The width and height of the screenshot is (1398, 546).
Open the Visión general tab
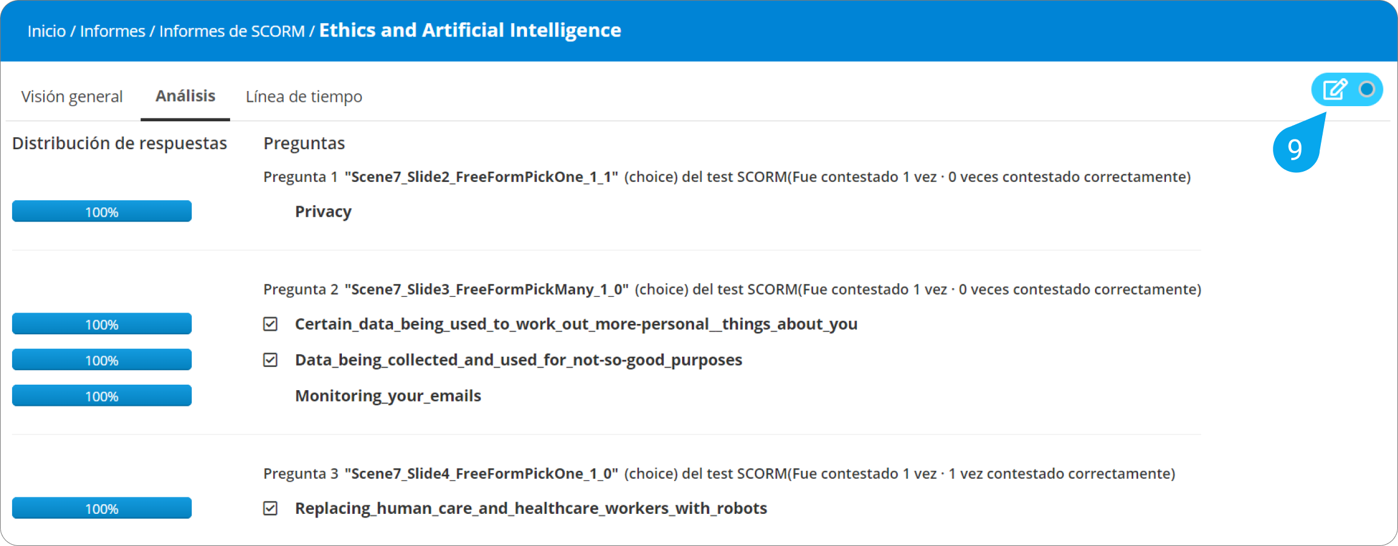click(x=72, y=96)
